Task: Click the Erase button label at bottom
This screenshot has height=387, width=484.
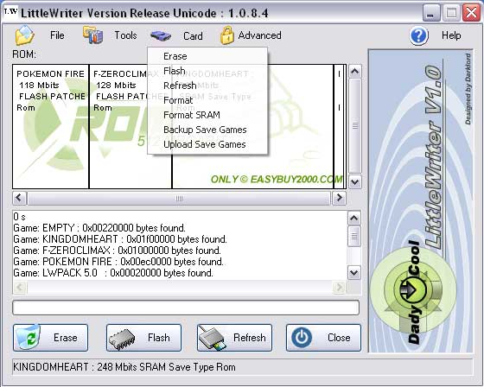Action: point(65,338)
